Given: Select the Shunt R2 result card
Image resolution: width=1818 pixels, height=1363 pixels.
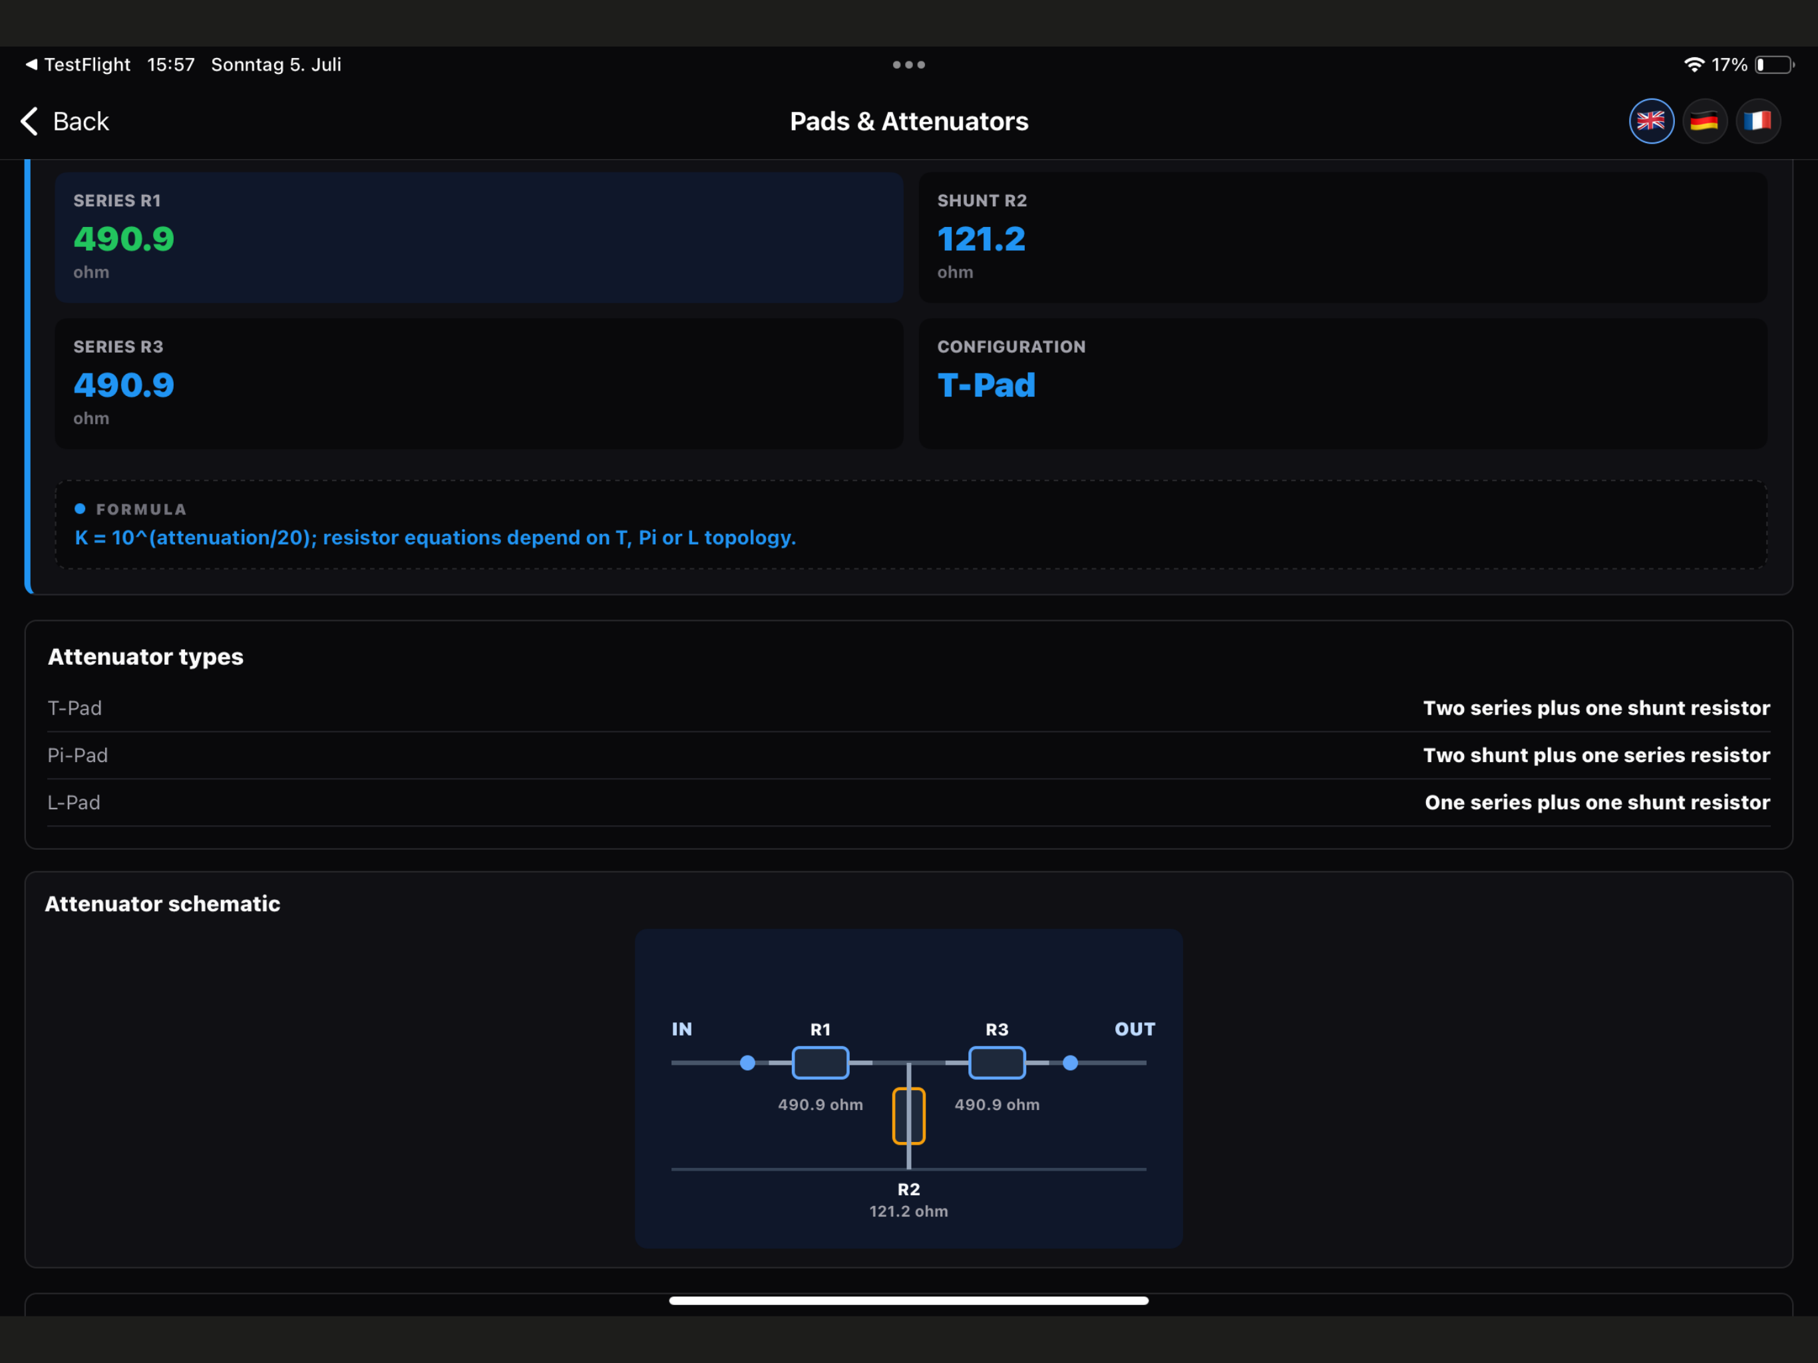Looking at the screenshot, I should [1343, 237].
